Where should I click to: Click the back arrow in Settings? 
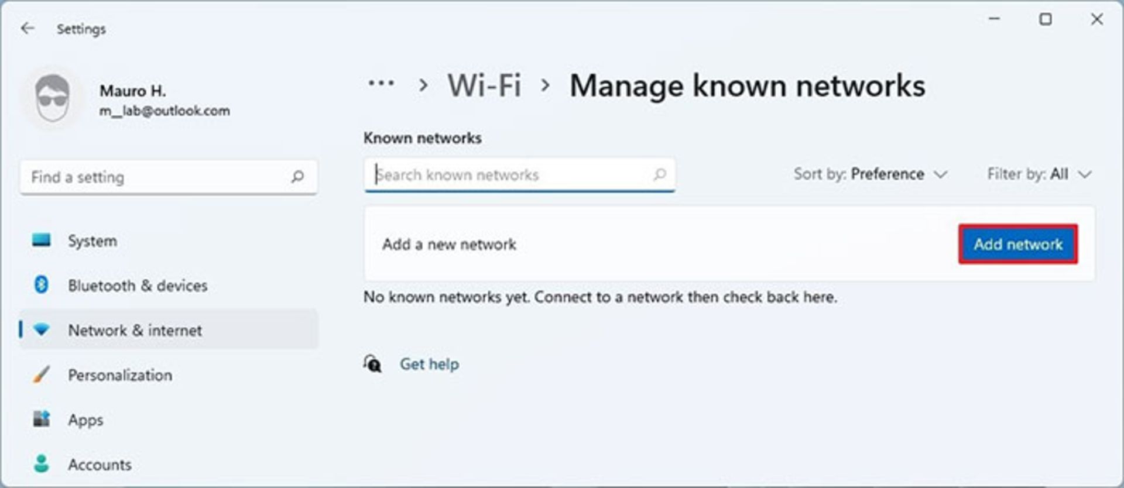point(28,29)
